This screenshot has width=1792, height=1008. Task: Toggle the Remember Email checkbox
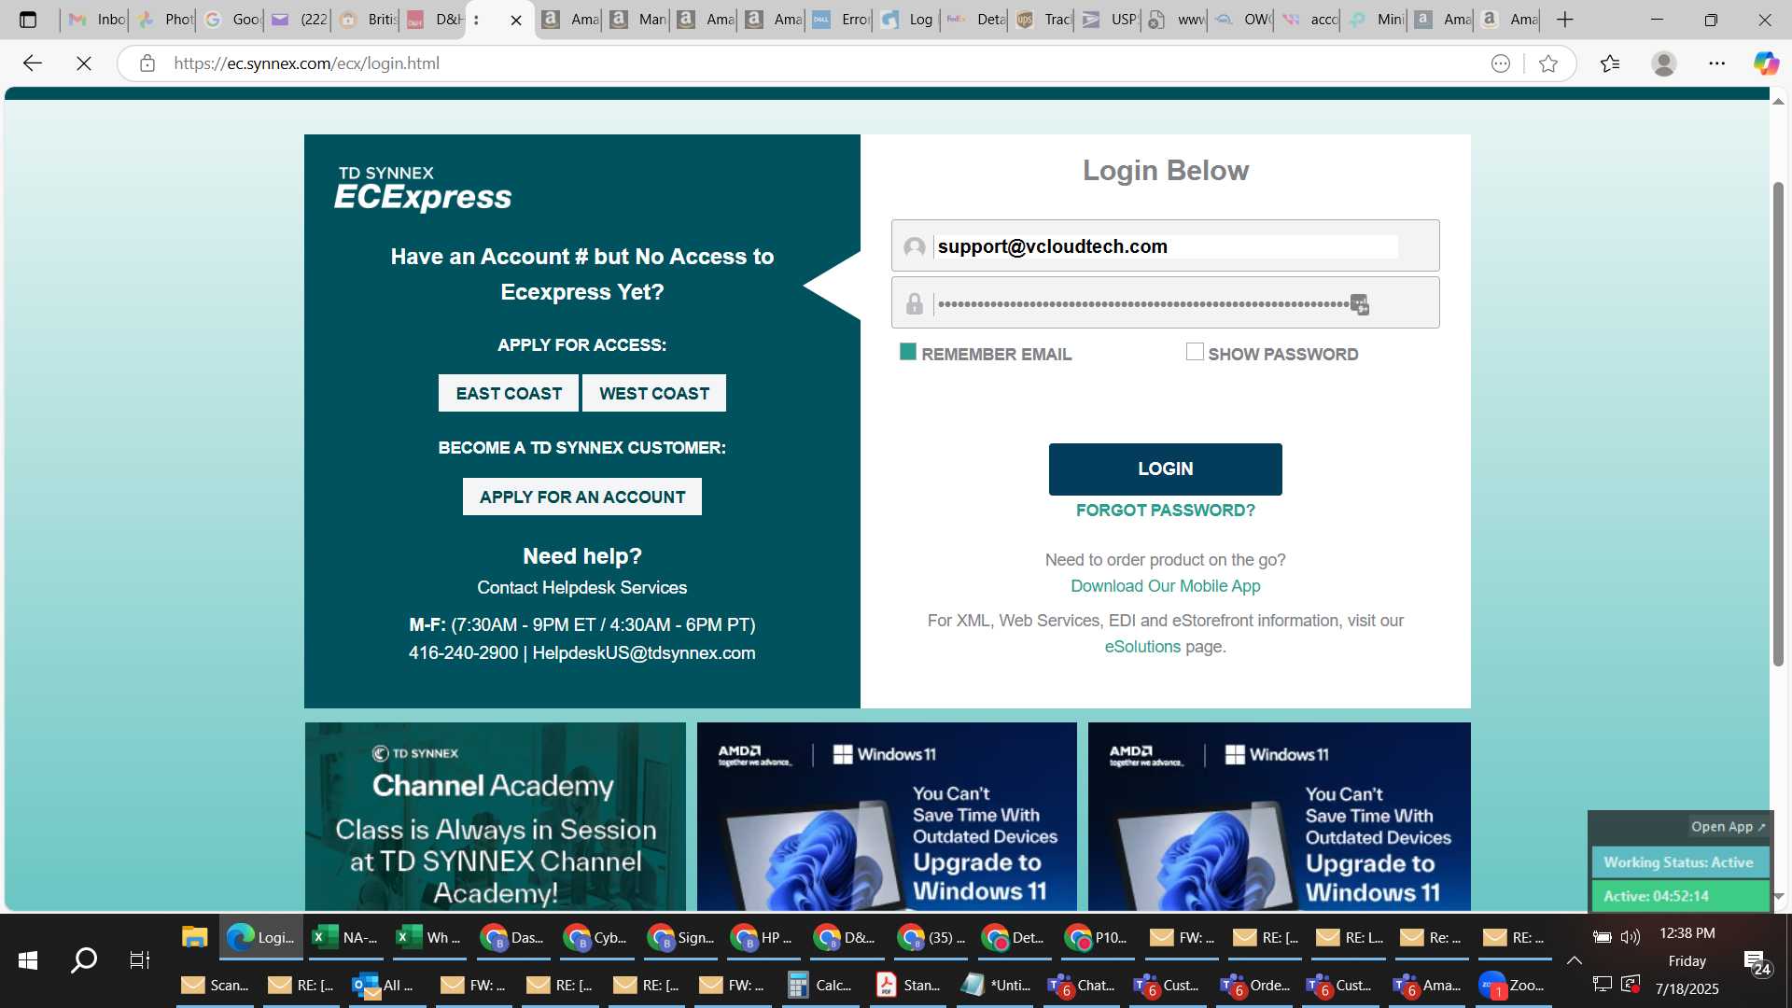907,352
